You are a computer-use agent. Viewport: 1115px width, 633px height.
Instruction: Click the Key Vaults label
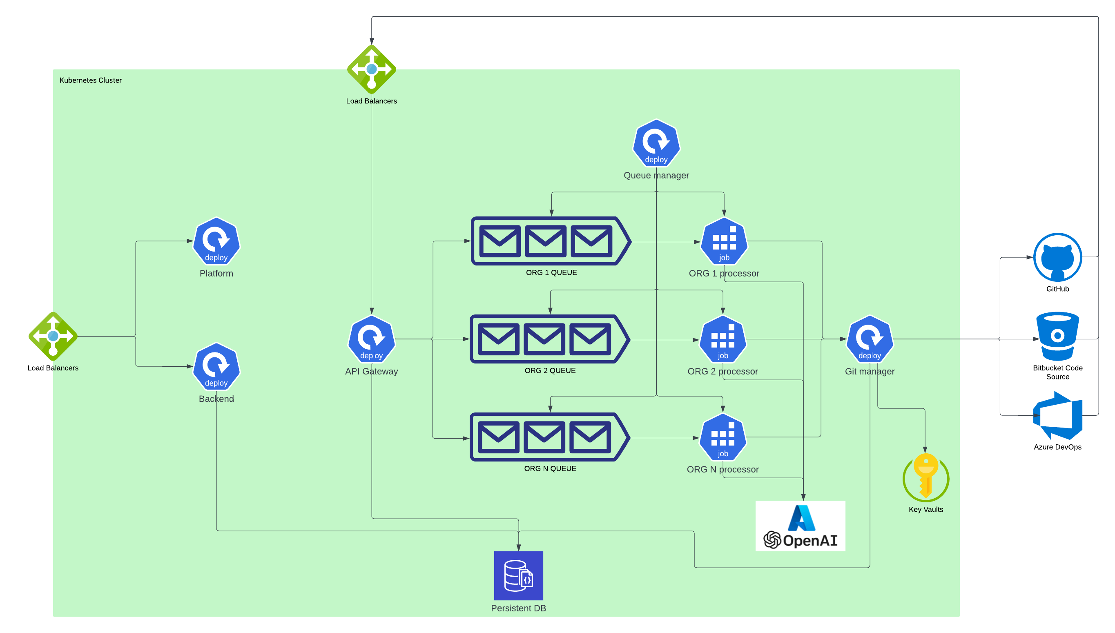click(x=925, y=510)
